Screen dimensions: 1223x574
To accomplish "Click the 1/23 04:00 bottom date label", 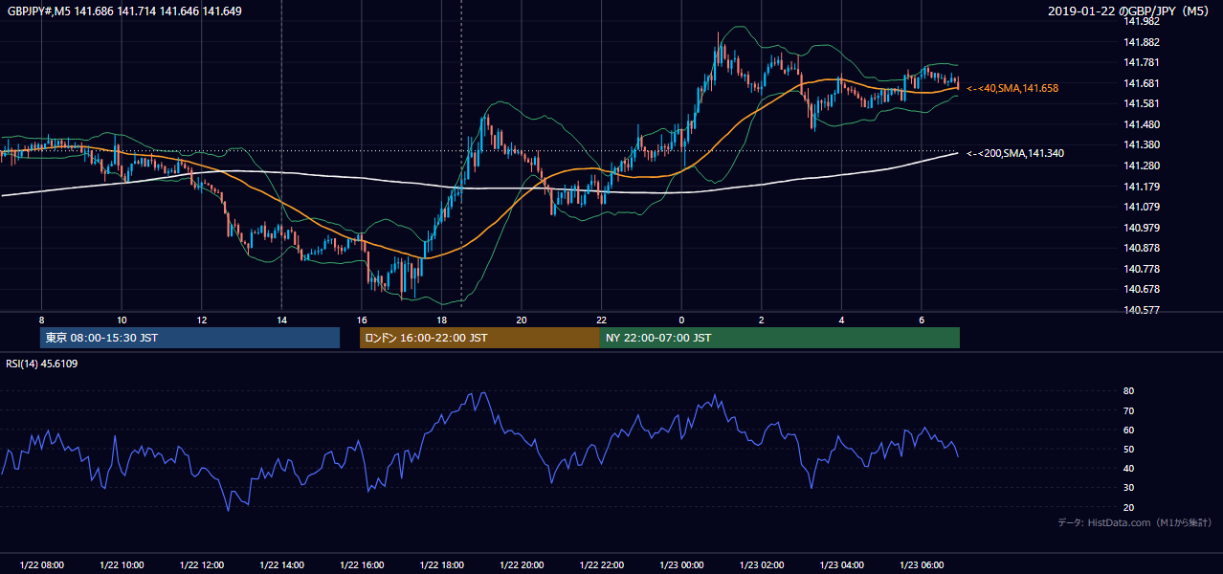I will point(841,565).
